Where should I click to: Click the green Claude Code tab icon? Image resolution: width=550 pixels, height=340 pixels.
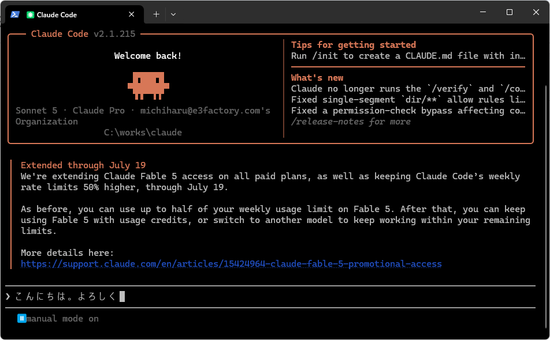(x=31, y=14)
